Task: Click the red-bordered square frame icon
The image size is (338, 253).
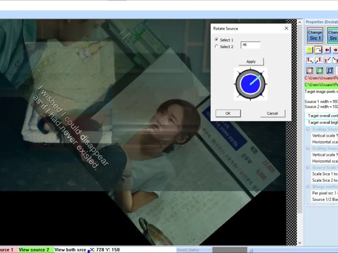Action: click(309, 70)
